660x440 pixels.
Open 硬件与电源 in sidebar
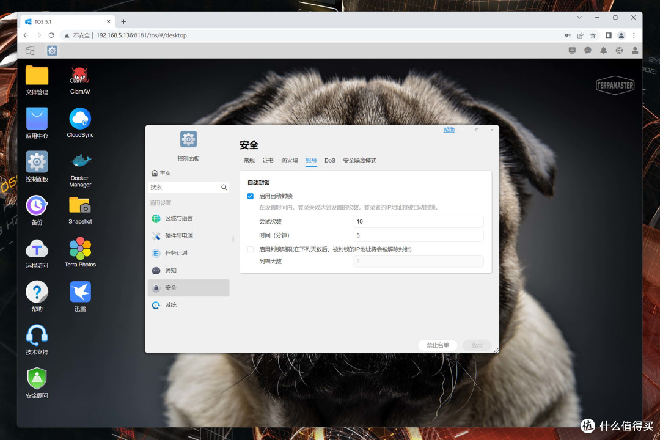tap(189, 235)
